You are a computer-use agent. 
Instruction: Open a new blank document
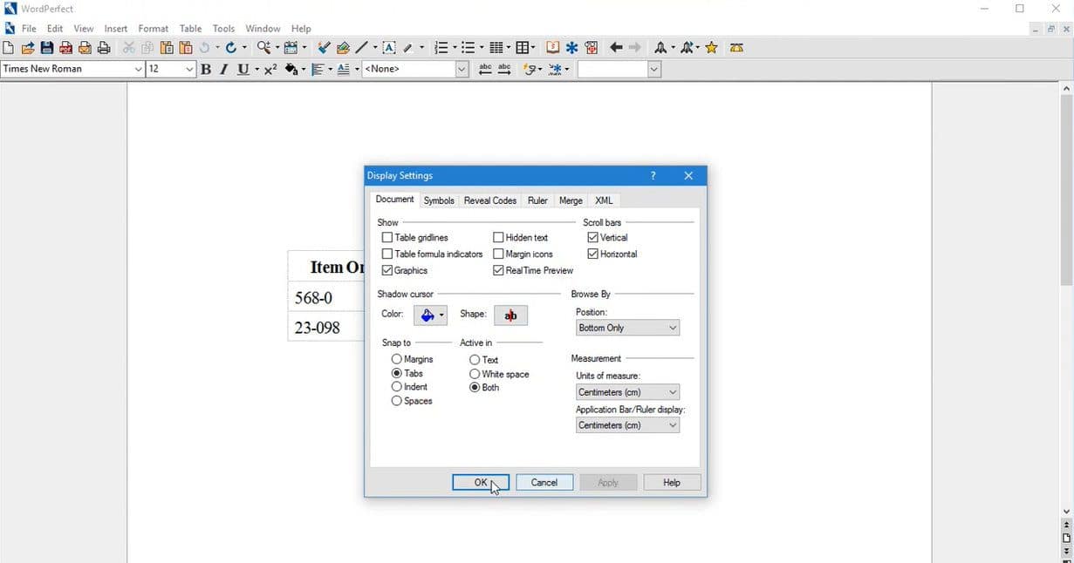point(8,47)
